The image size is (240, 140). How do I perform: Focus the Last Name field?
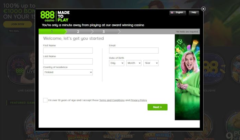click(x=68, y=61)
